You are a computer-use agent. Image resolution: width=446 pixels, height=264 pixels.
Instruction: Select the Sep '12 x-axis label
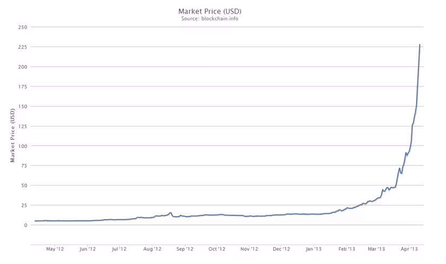[185, 249]
